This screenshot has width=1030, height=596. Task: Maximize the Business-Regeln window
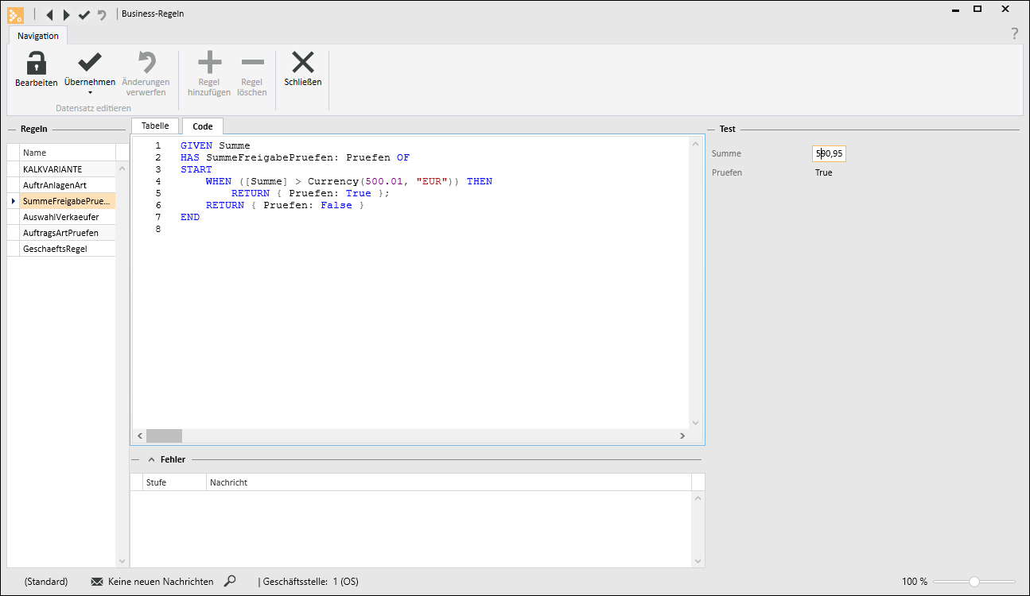[x=978, y=9]
